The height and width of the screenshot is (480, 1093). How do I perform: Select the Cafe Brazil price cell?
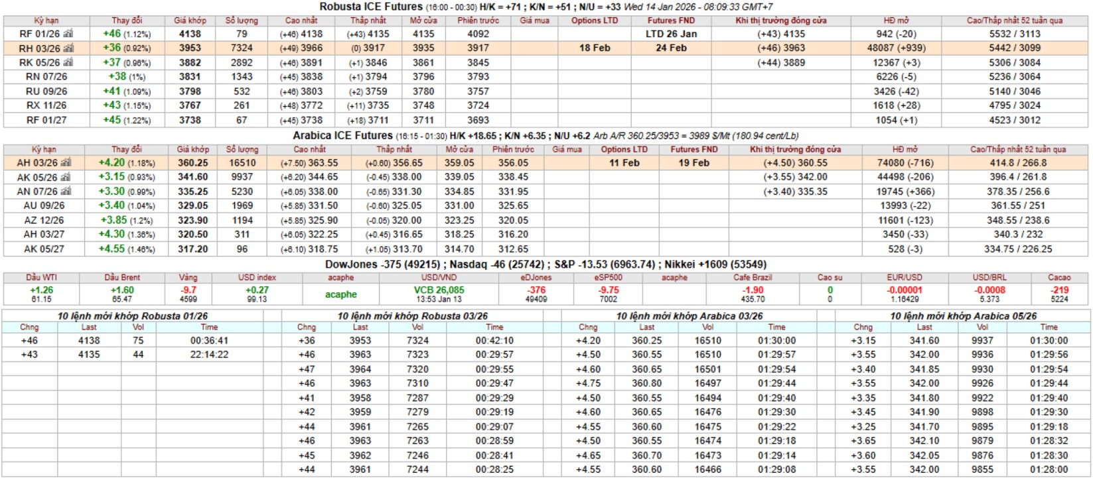[753, 290]
